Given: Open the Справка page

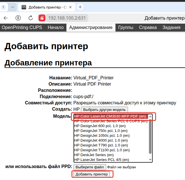Looking at the screenshot, I should (x=148, y=27).
